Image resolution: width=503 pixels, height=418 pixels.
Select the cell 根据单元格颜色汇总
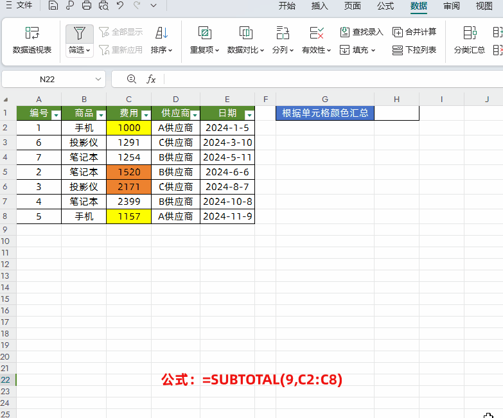(325, 113)
